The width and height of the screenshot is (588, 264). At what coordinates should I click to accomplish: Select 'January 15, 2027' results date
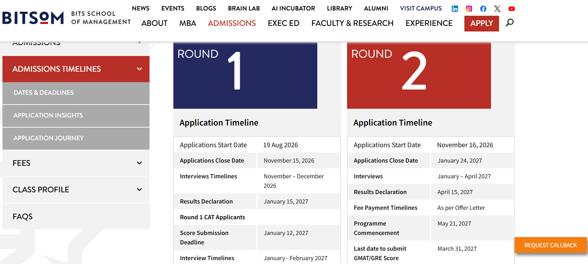pyautogui.click(x=286, y=201)
